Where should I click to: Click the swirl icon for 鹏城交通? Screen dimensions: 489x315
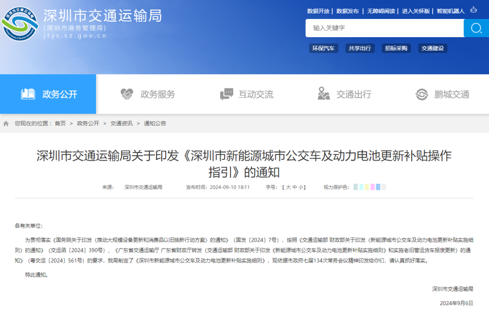(422, 94)
